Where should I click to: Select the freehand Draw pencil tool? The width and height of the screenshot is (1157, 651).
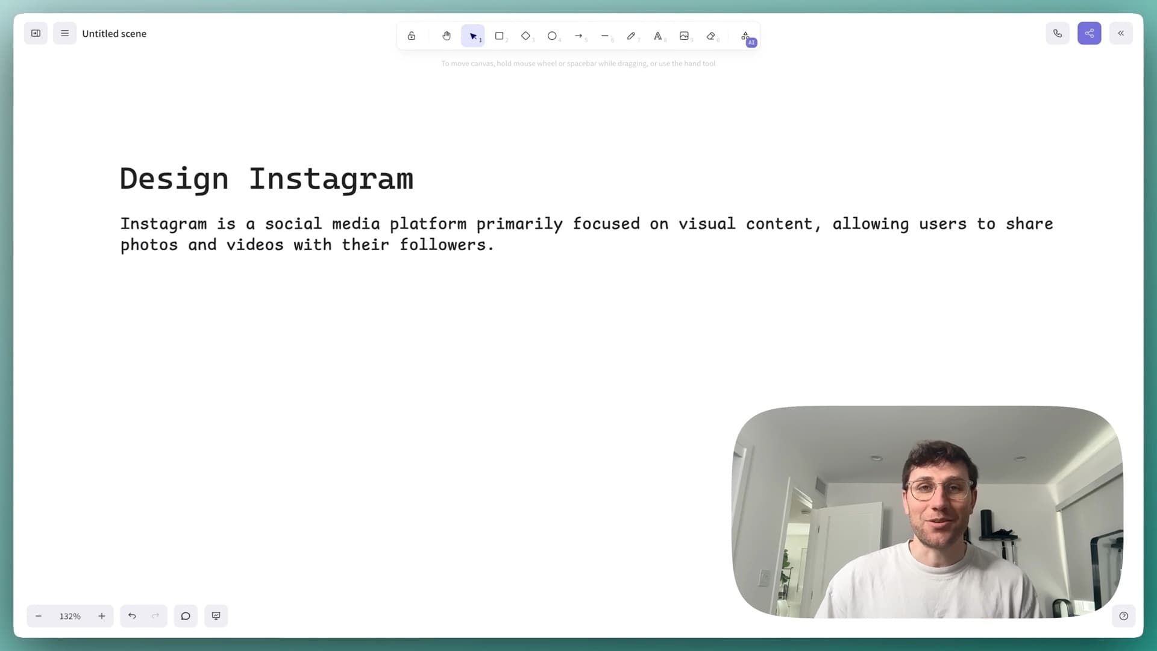(631, 36)
